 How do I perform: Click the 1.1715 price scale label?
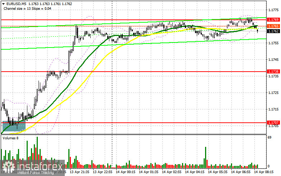coord(274,109)
